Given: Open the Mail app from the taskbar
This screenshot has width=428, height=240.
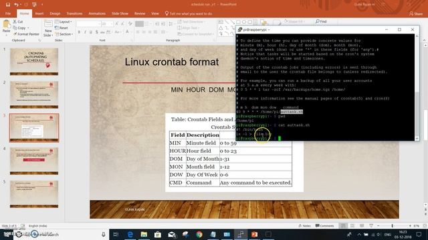Looking at the screenshot, I should (172, 234).
